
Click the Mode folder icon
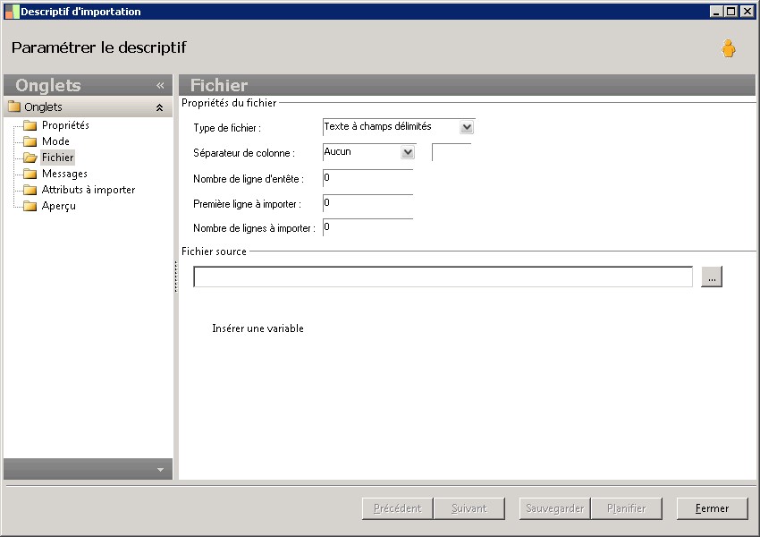tap(30, 141)
